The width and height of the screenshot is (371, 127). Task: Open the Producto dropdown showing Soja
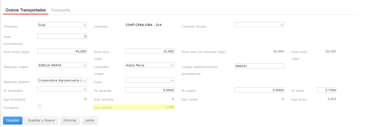62,25
